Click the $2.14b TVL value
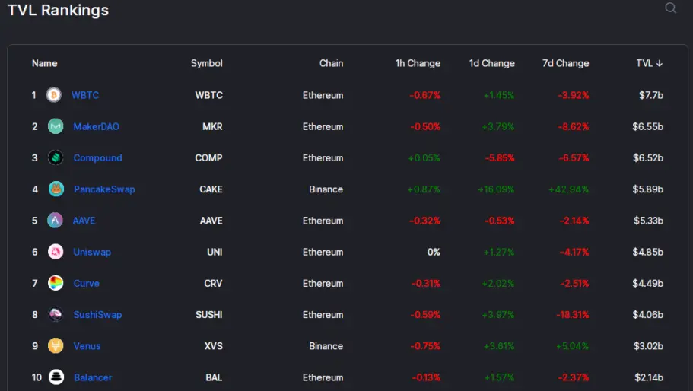 (649, 377)
